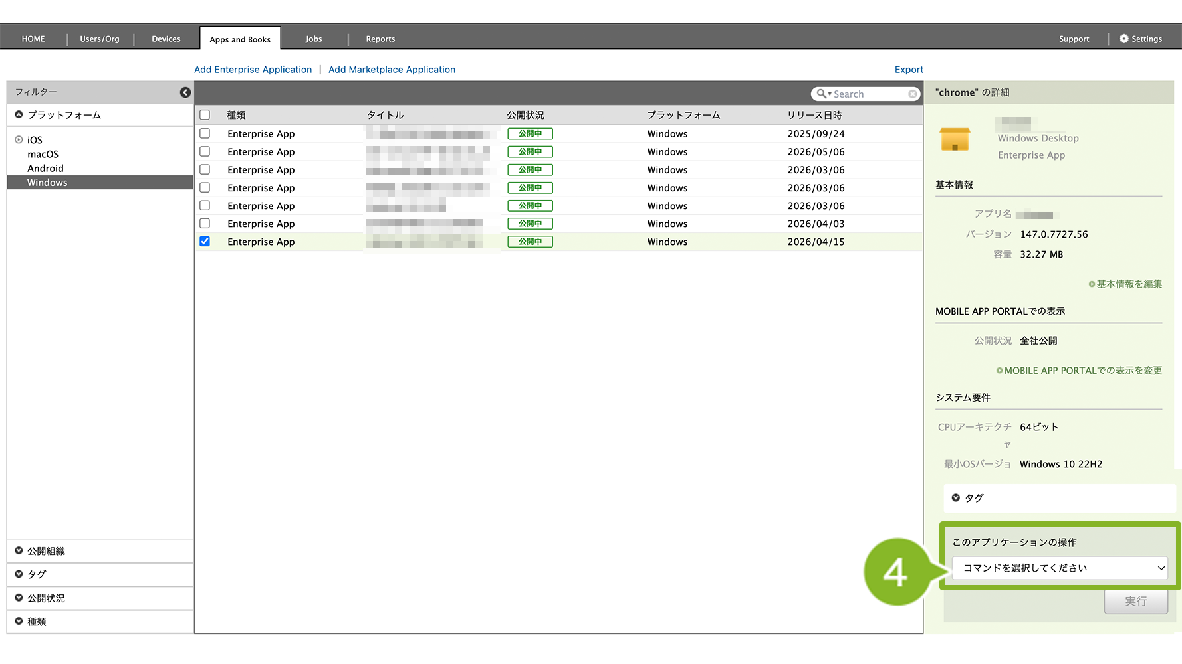The height and width of the screenshot is (664, 1182).
Task: Click MOBILE APP PORTALでの表示を変更 link
Action: point(1083,371)
